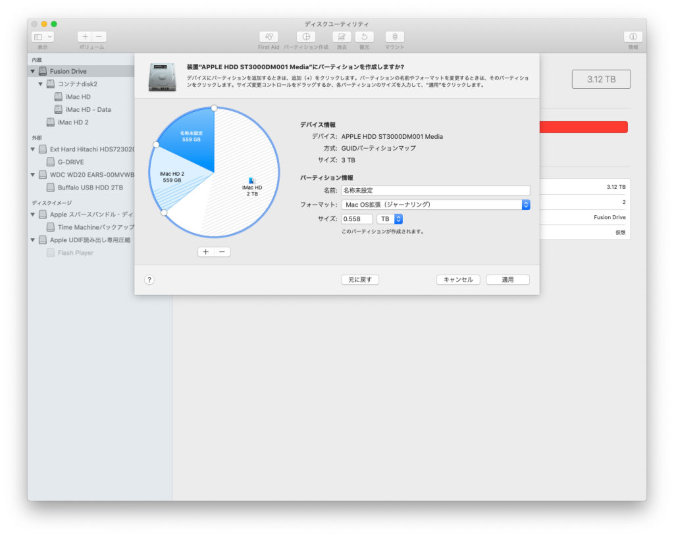The image size is (674, 537).
Task: Click the 元に戻す (Revert) button
Action: (360, 280)
